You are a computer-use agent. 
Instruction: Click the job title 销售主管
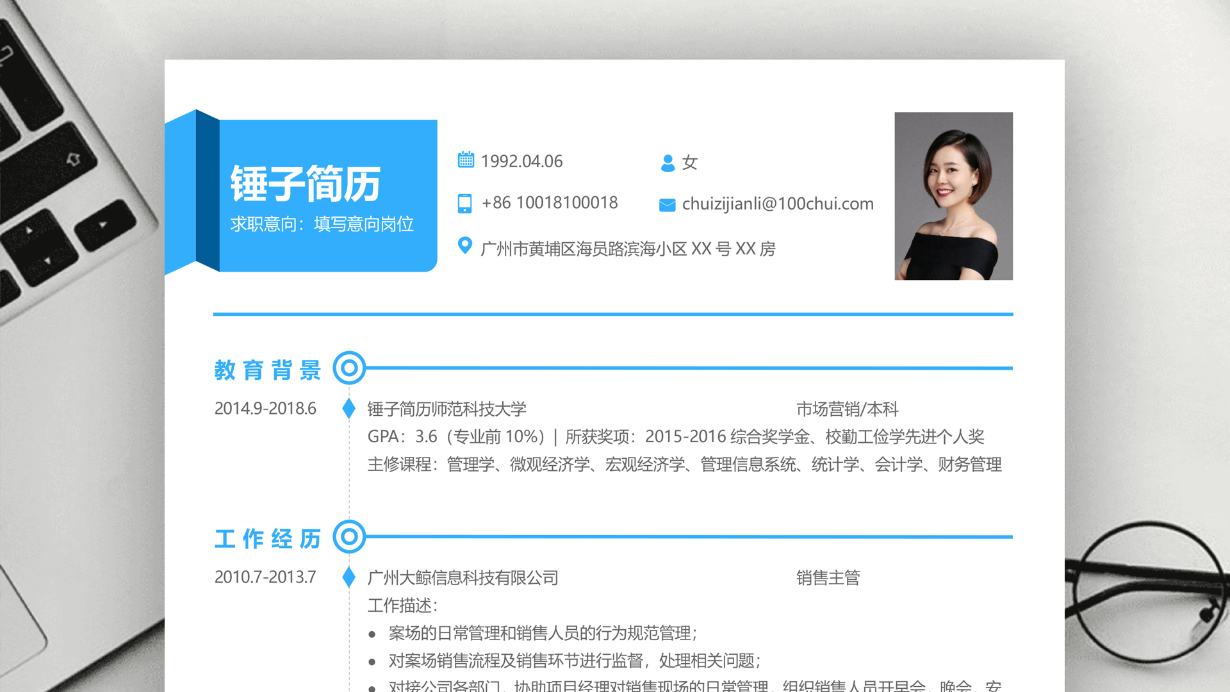coord(828,577)
